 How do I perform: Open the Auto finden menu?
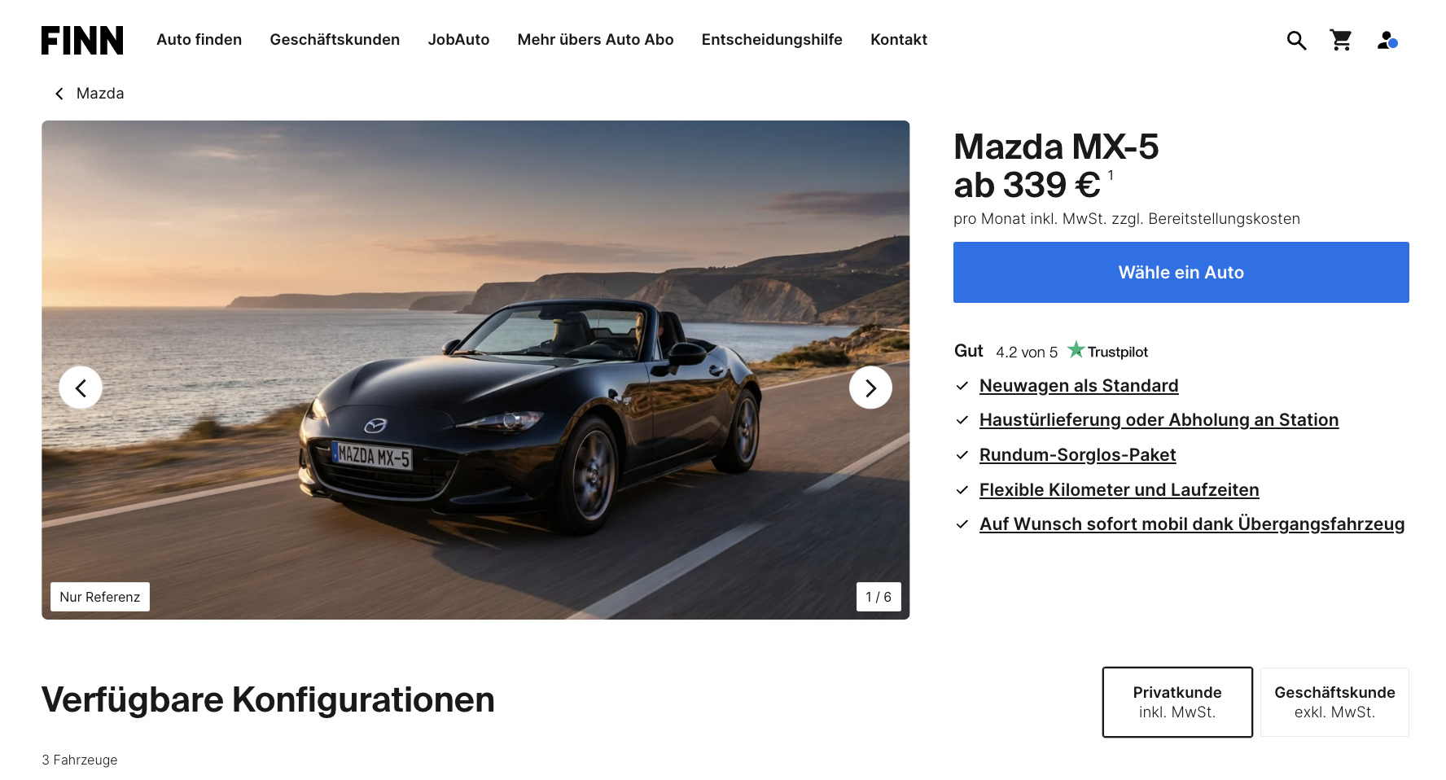(x=199, y=40)
